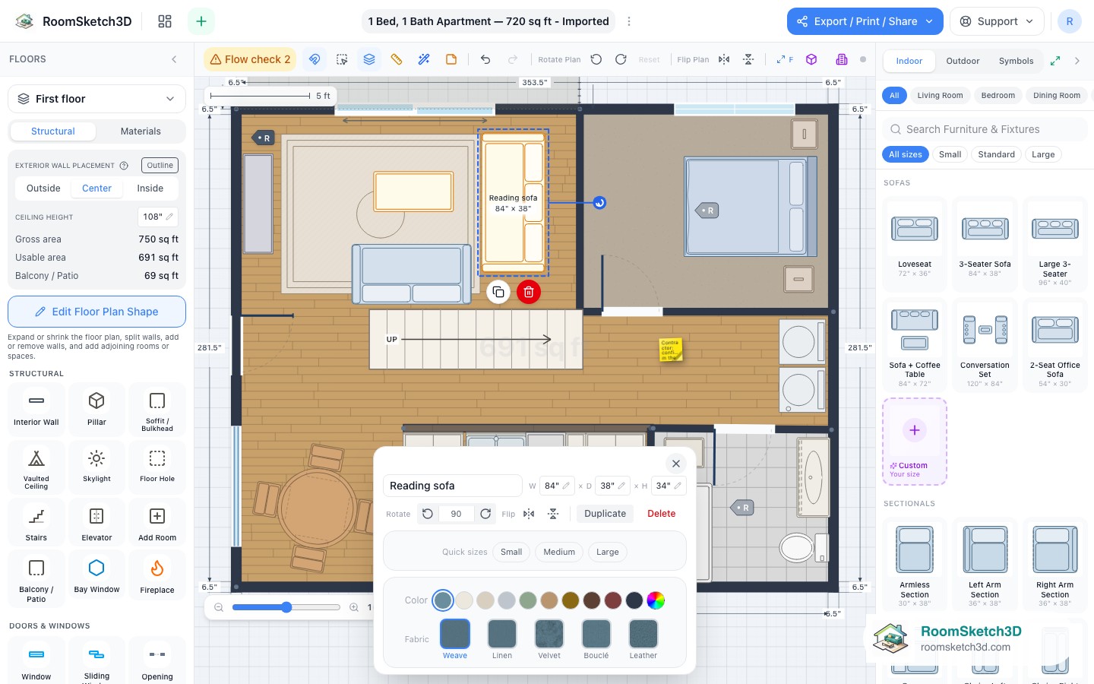
Task: Open the First floor dropdown
Action: [x=96, y=99]
